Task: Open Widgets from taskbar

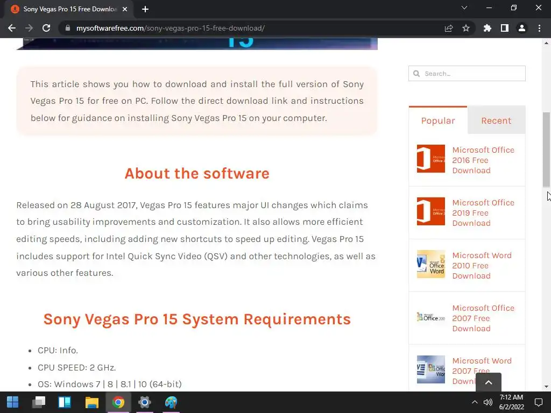Action: 65,402
